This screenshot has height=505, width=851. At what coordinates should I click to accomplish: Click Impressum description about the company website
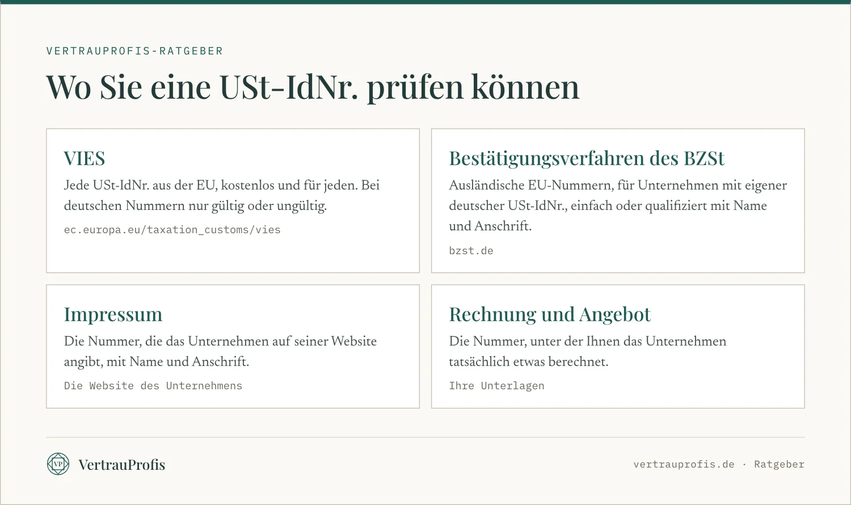pos(221,351)
